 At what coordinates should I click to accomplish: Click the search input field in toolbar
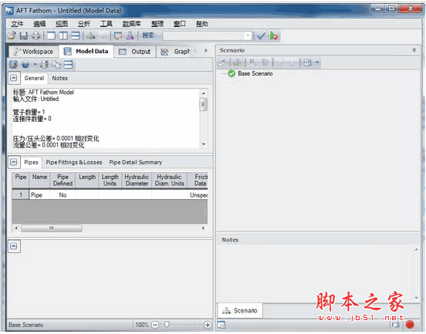click(x=204, y=35)
